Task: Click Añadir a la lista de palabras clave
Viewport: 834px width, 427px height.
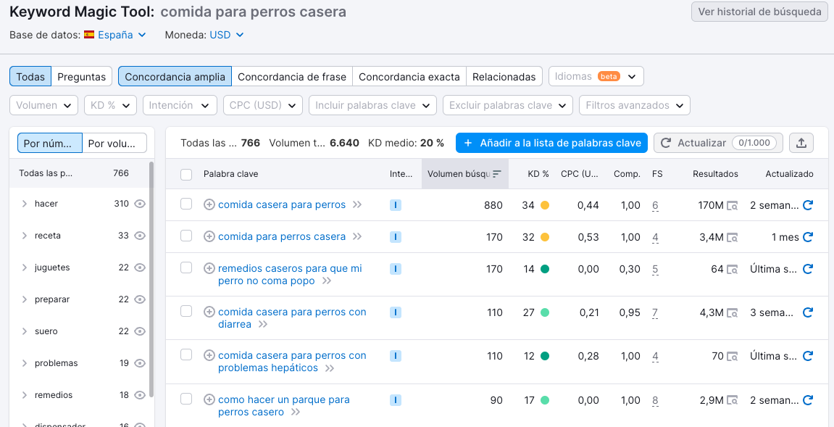Action: [551, 143]
